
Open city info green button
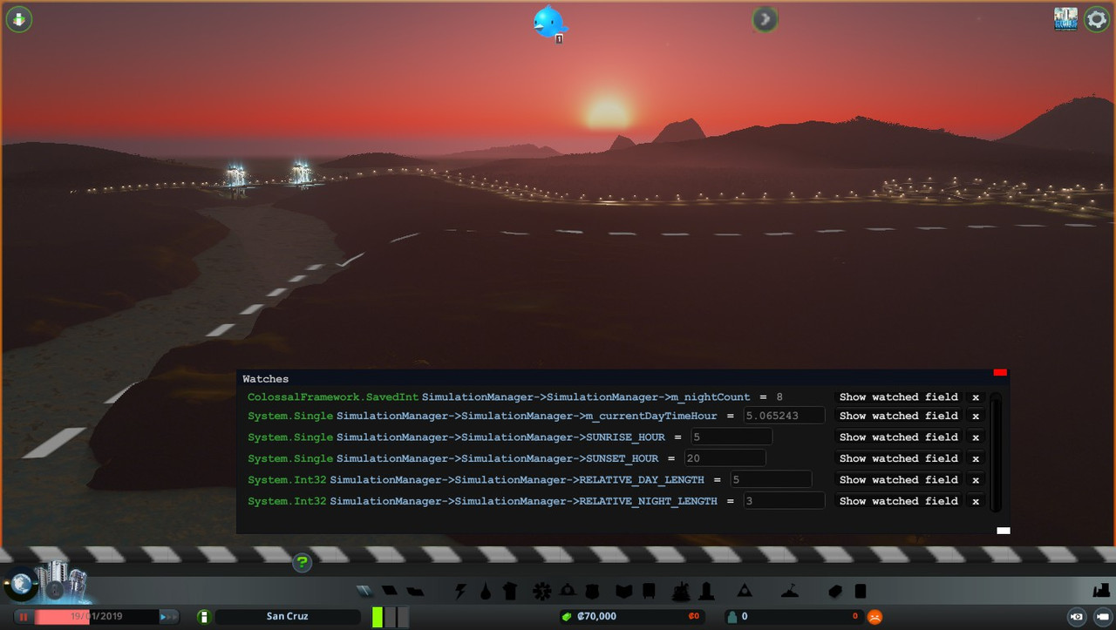pyautogui.click(x=203, y=616)
